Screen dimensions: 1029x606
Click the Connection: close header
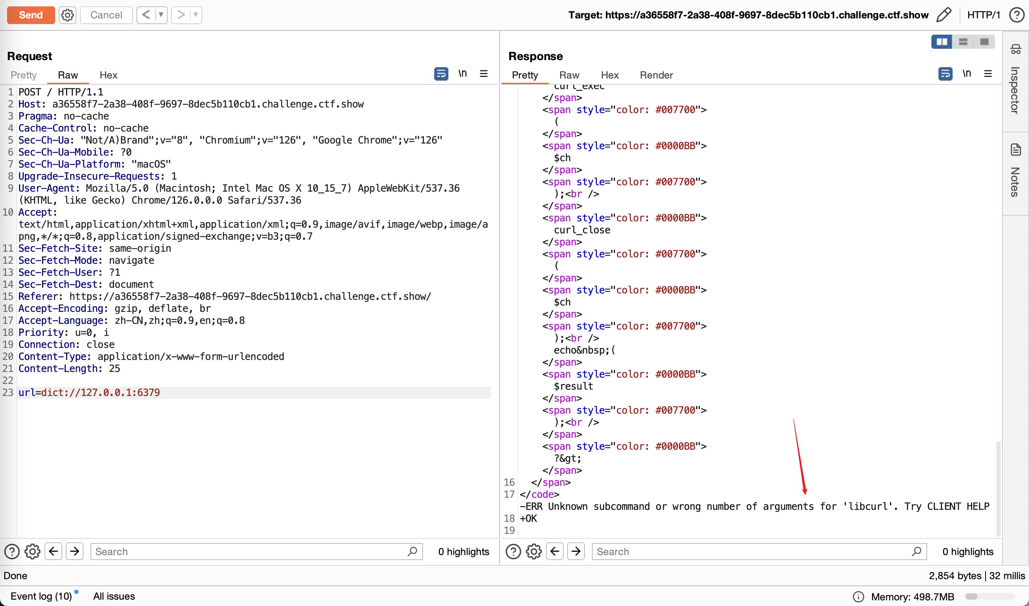tap(66, 344)
